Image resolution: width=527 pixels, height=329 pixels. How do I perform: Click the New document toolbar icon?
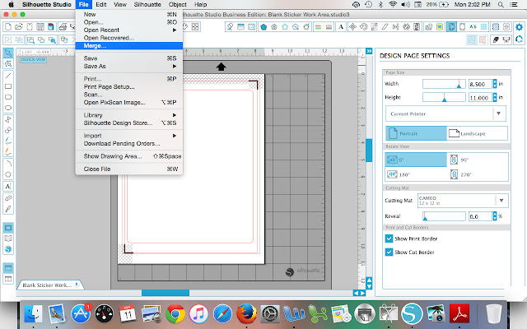(8, 26)
